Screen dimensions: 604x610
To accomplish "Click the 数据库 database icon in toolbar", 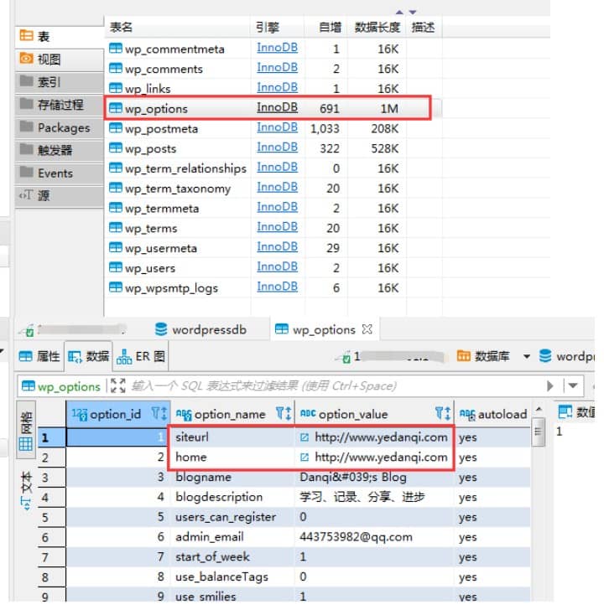I will (463, 356).
